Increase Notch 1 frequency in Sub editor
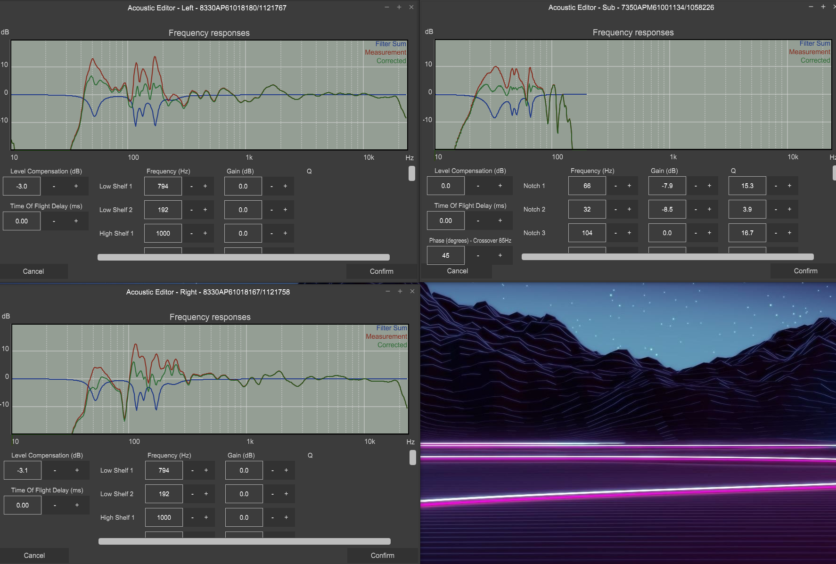Viewport: 836px width, 564px height. point(629,186)
